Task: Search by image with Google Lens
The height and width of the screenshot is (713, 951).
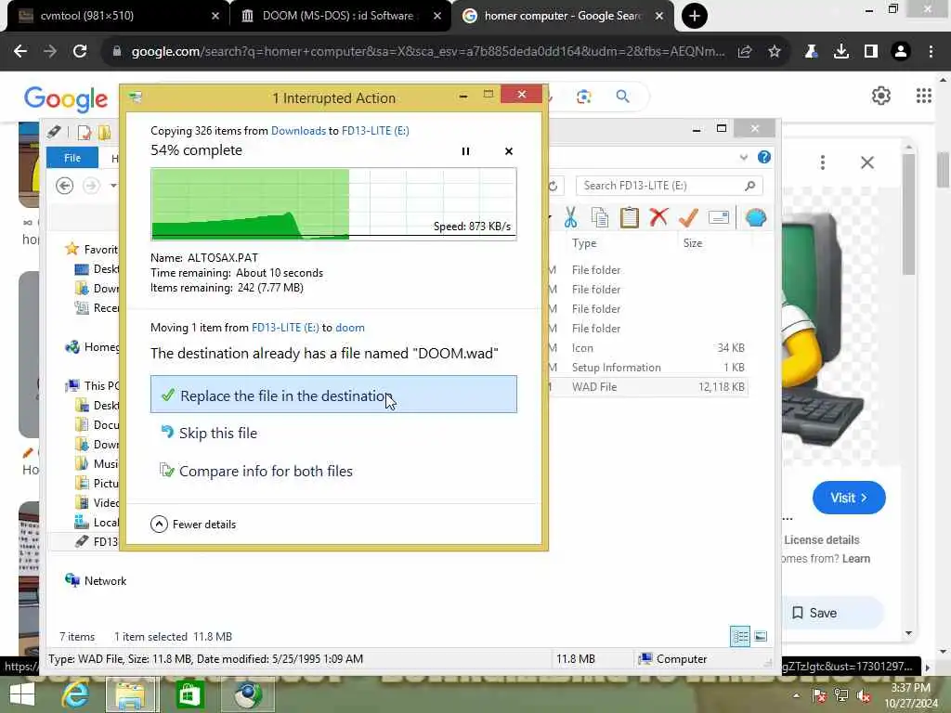Action: click(x=583, y=97)
